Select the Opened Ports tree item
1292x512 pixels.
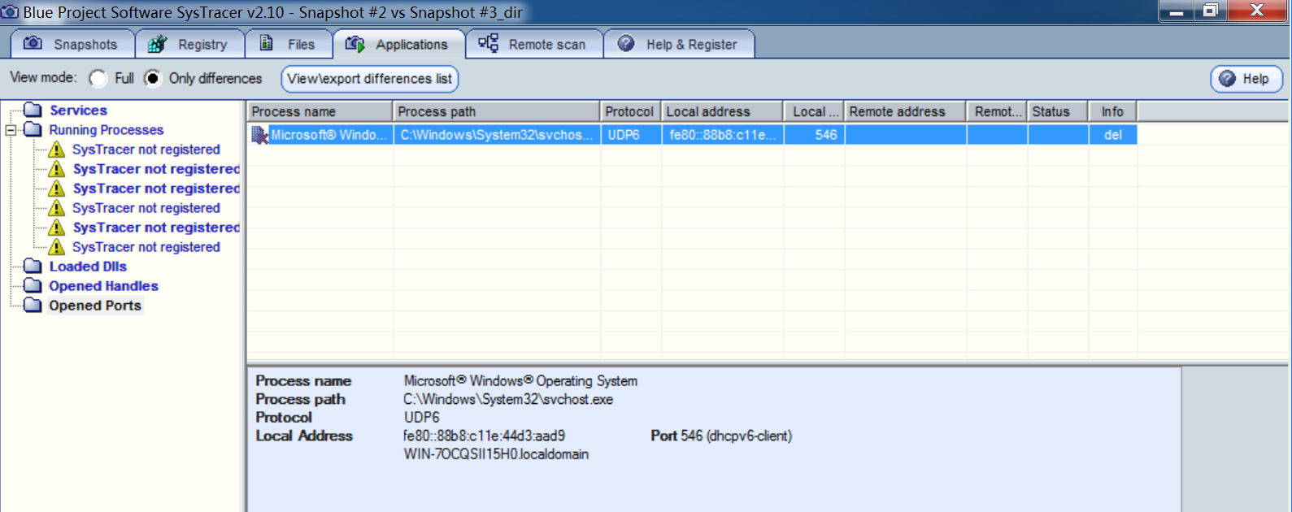(95, 305)
